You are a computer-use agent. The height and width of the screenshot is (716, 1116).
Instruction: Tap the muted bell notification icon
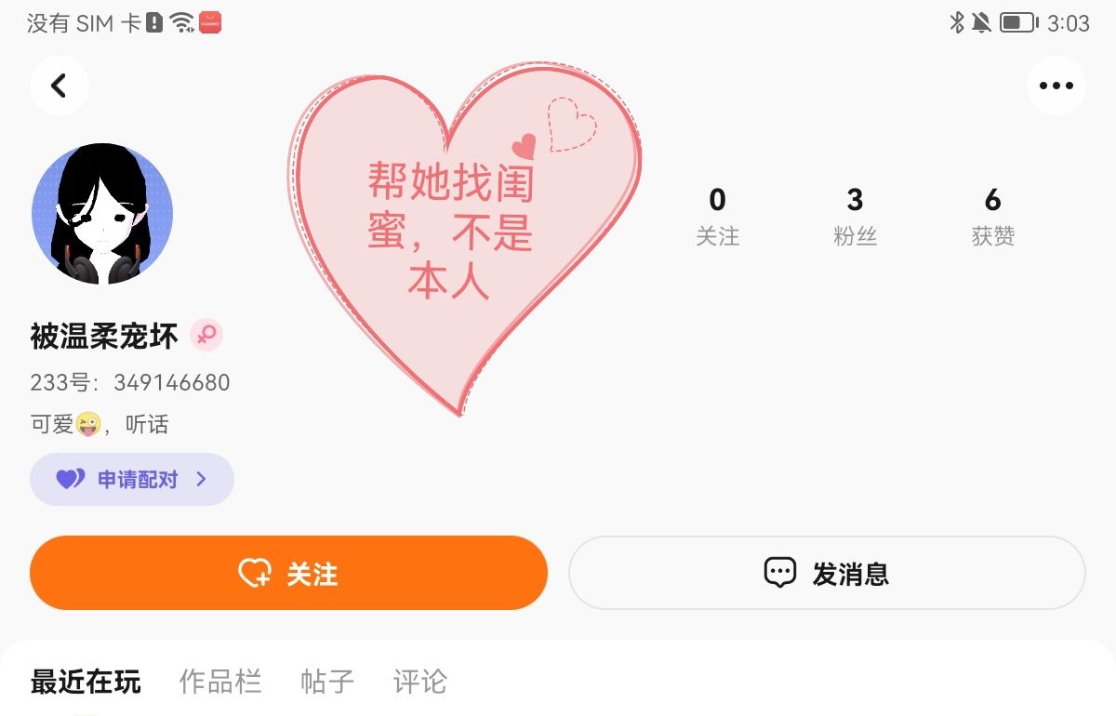981,22
